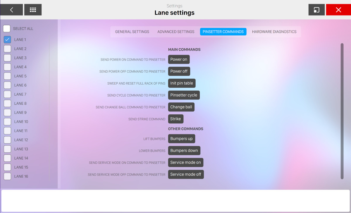The image size is (351, 213).
Task: Enable the Lane 5 checkbox
Action: click(x=7, y=76)
